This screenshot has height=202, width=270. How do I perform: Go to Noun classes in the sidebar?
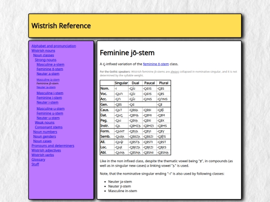43,55
